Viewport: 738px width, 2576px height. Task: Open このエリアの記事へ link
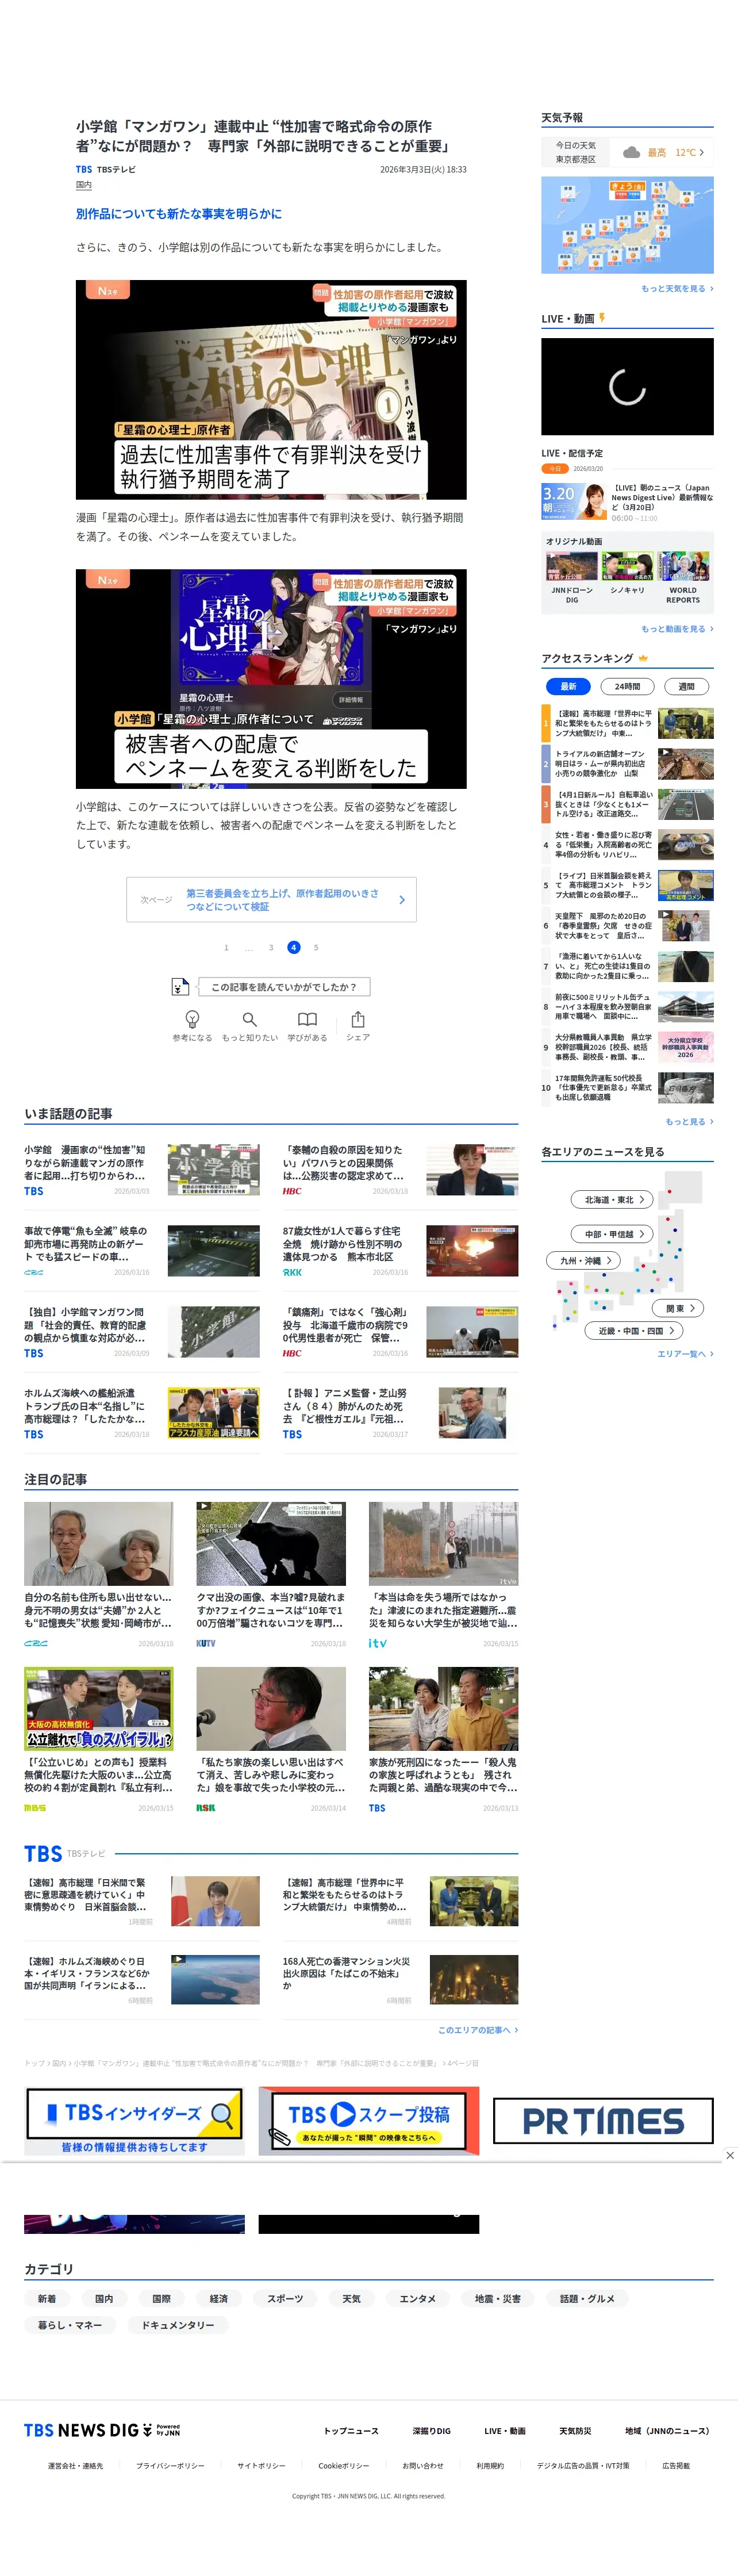478,2030
